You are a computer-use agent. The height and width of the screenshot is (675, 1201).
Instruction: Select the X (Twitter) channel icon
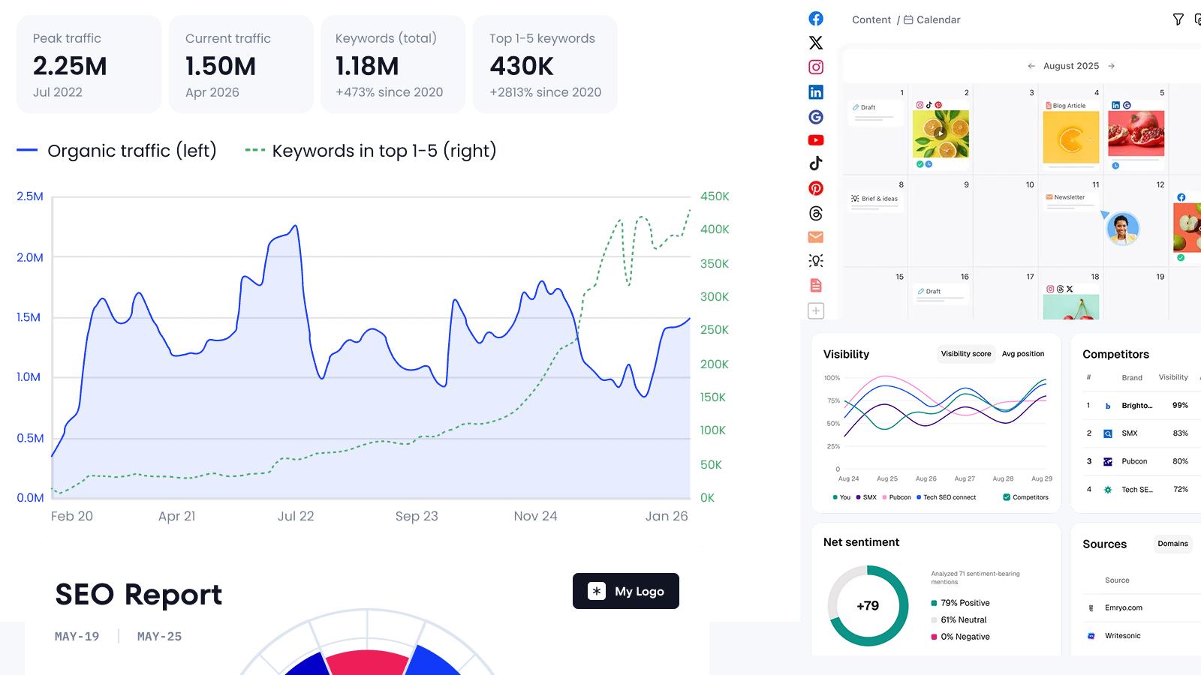(x=816, y=43)
